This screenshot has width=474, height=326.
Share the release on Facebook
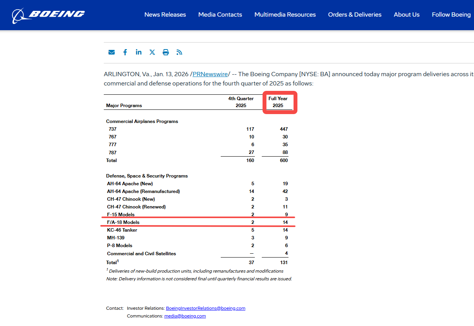(125, 52)
